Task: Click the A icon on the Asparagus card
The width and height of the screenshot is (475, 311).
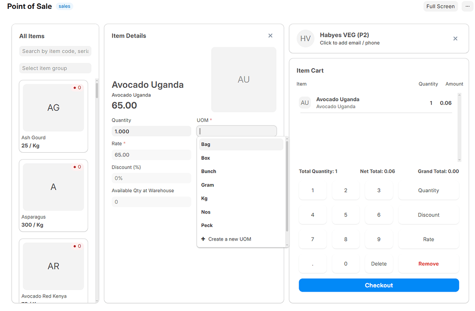Action: 53,186
